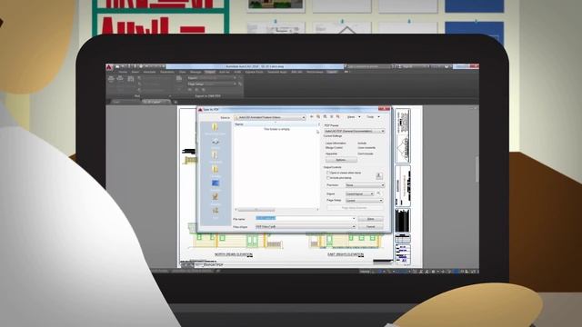This screenshot has width=582, height=327.
Task: Open the Views dropdown in dialog
Action: tap(354, 117)
